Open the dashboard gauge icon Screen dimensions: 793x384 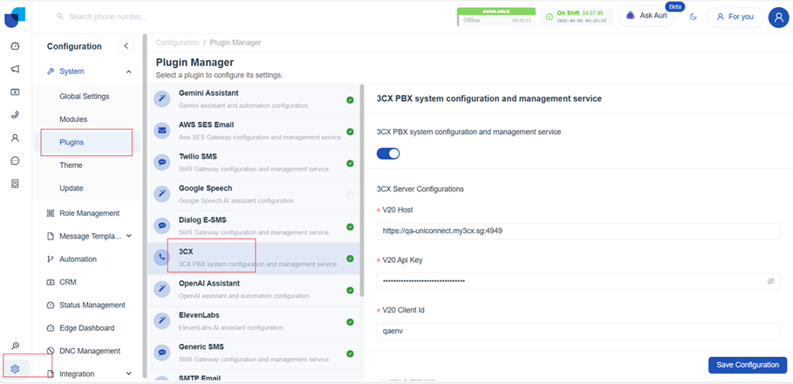pos(15,46)
